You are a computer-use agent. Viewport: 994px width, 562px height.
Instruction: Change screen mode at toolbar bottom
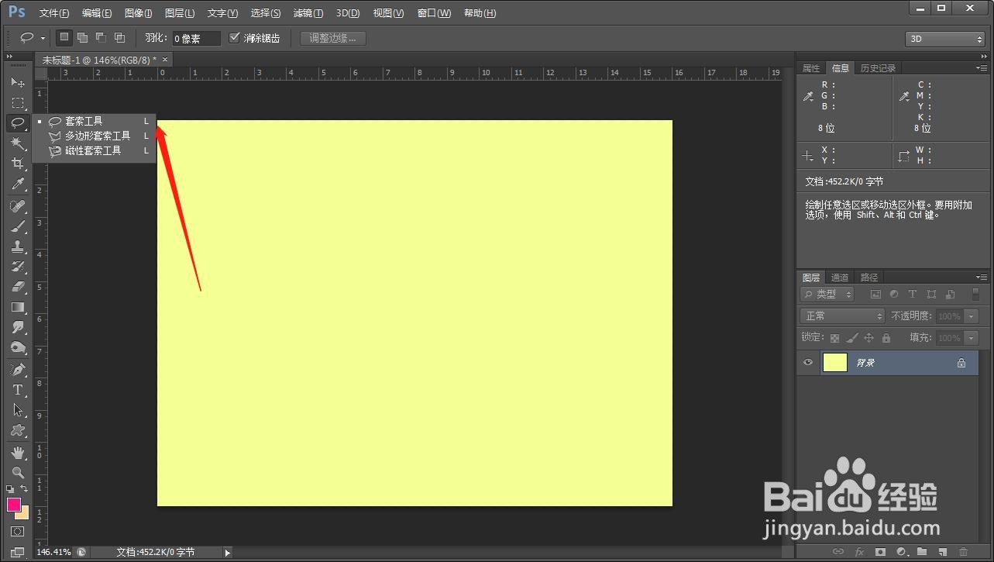point(17,552)
